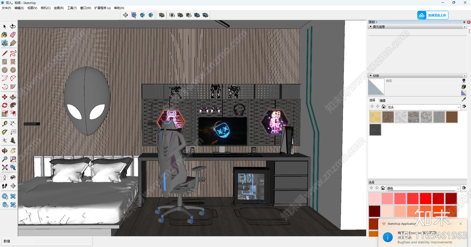Activate the Push/Pull tool
This screenshot has width=471, height=247.
tap(13, 97)
